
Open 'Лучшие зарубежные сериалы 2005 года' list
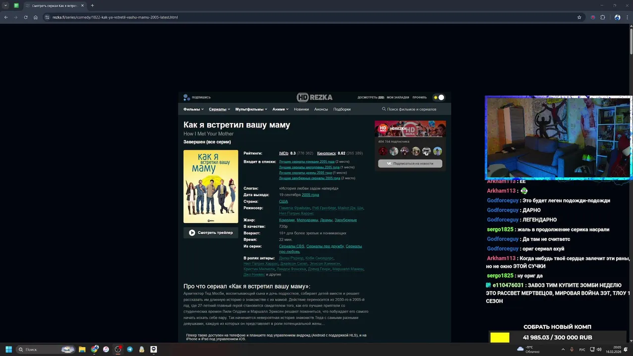tap(309, 178)
